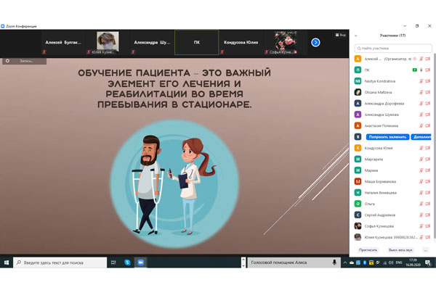This screenshot has width=436, height=290.
Task: Select participant Анастасия Полякина
Action: coord(392,125)
